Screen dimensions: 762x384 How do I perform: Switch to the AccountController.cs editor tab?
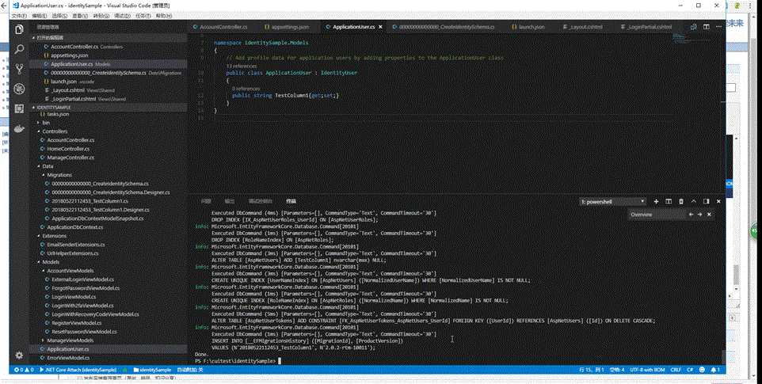pyautogui.click(x=221, y=27)
